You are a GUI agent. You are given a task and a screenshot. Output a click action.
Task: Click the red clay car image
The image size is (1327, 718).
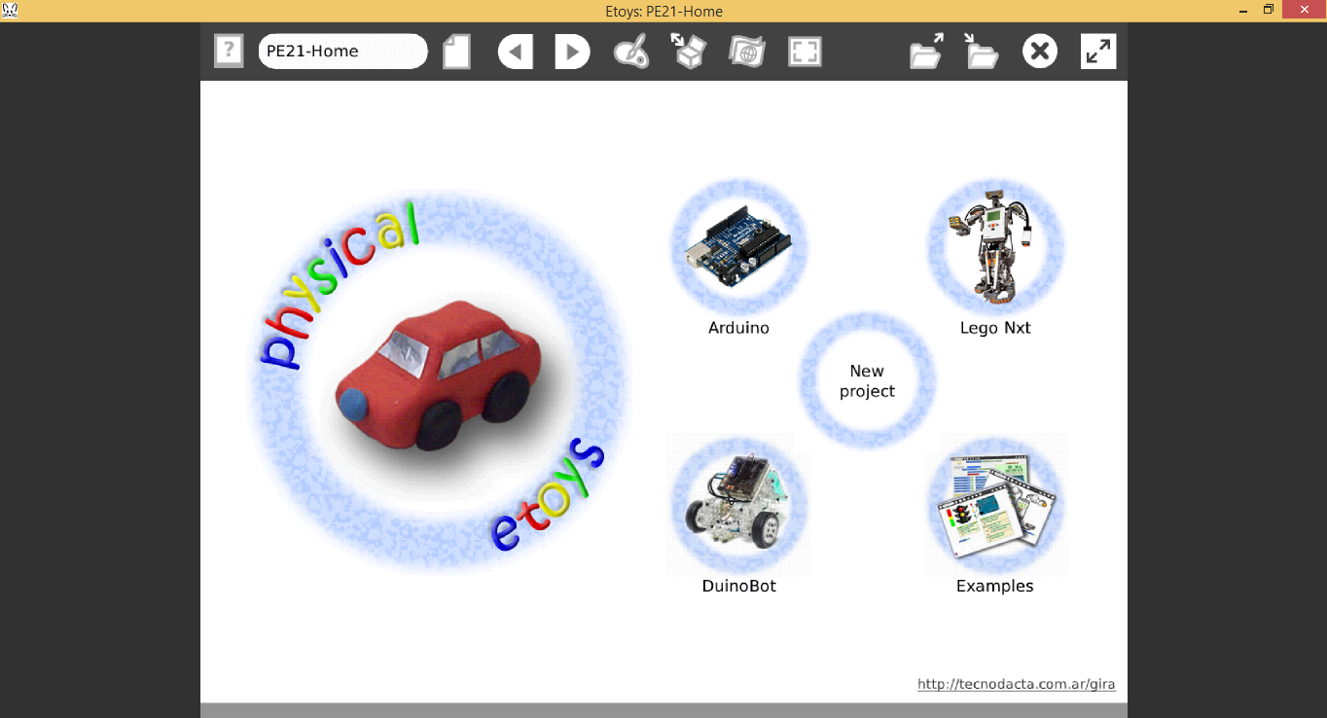[x=440, y=375]
